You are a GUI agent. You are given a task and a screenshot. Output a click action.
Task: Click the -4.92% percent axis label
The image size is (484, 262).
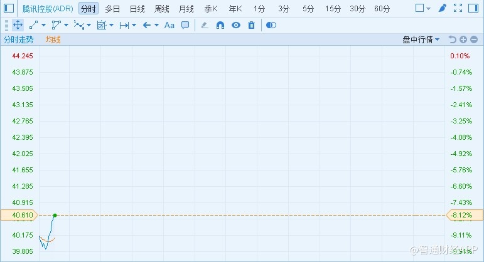tap(461, 154)
